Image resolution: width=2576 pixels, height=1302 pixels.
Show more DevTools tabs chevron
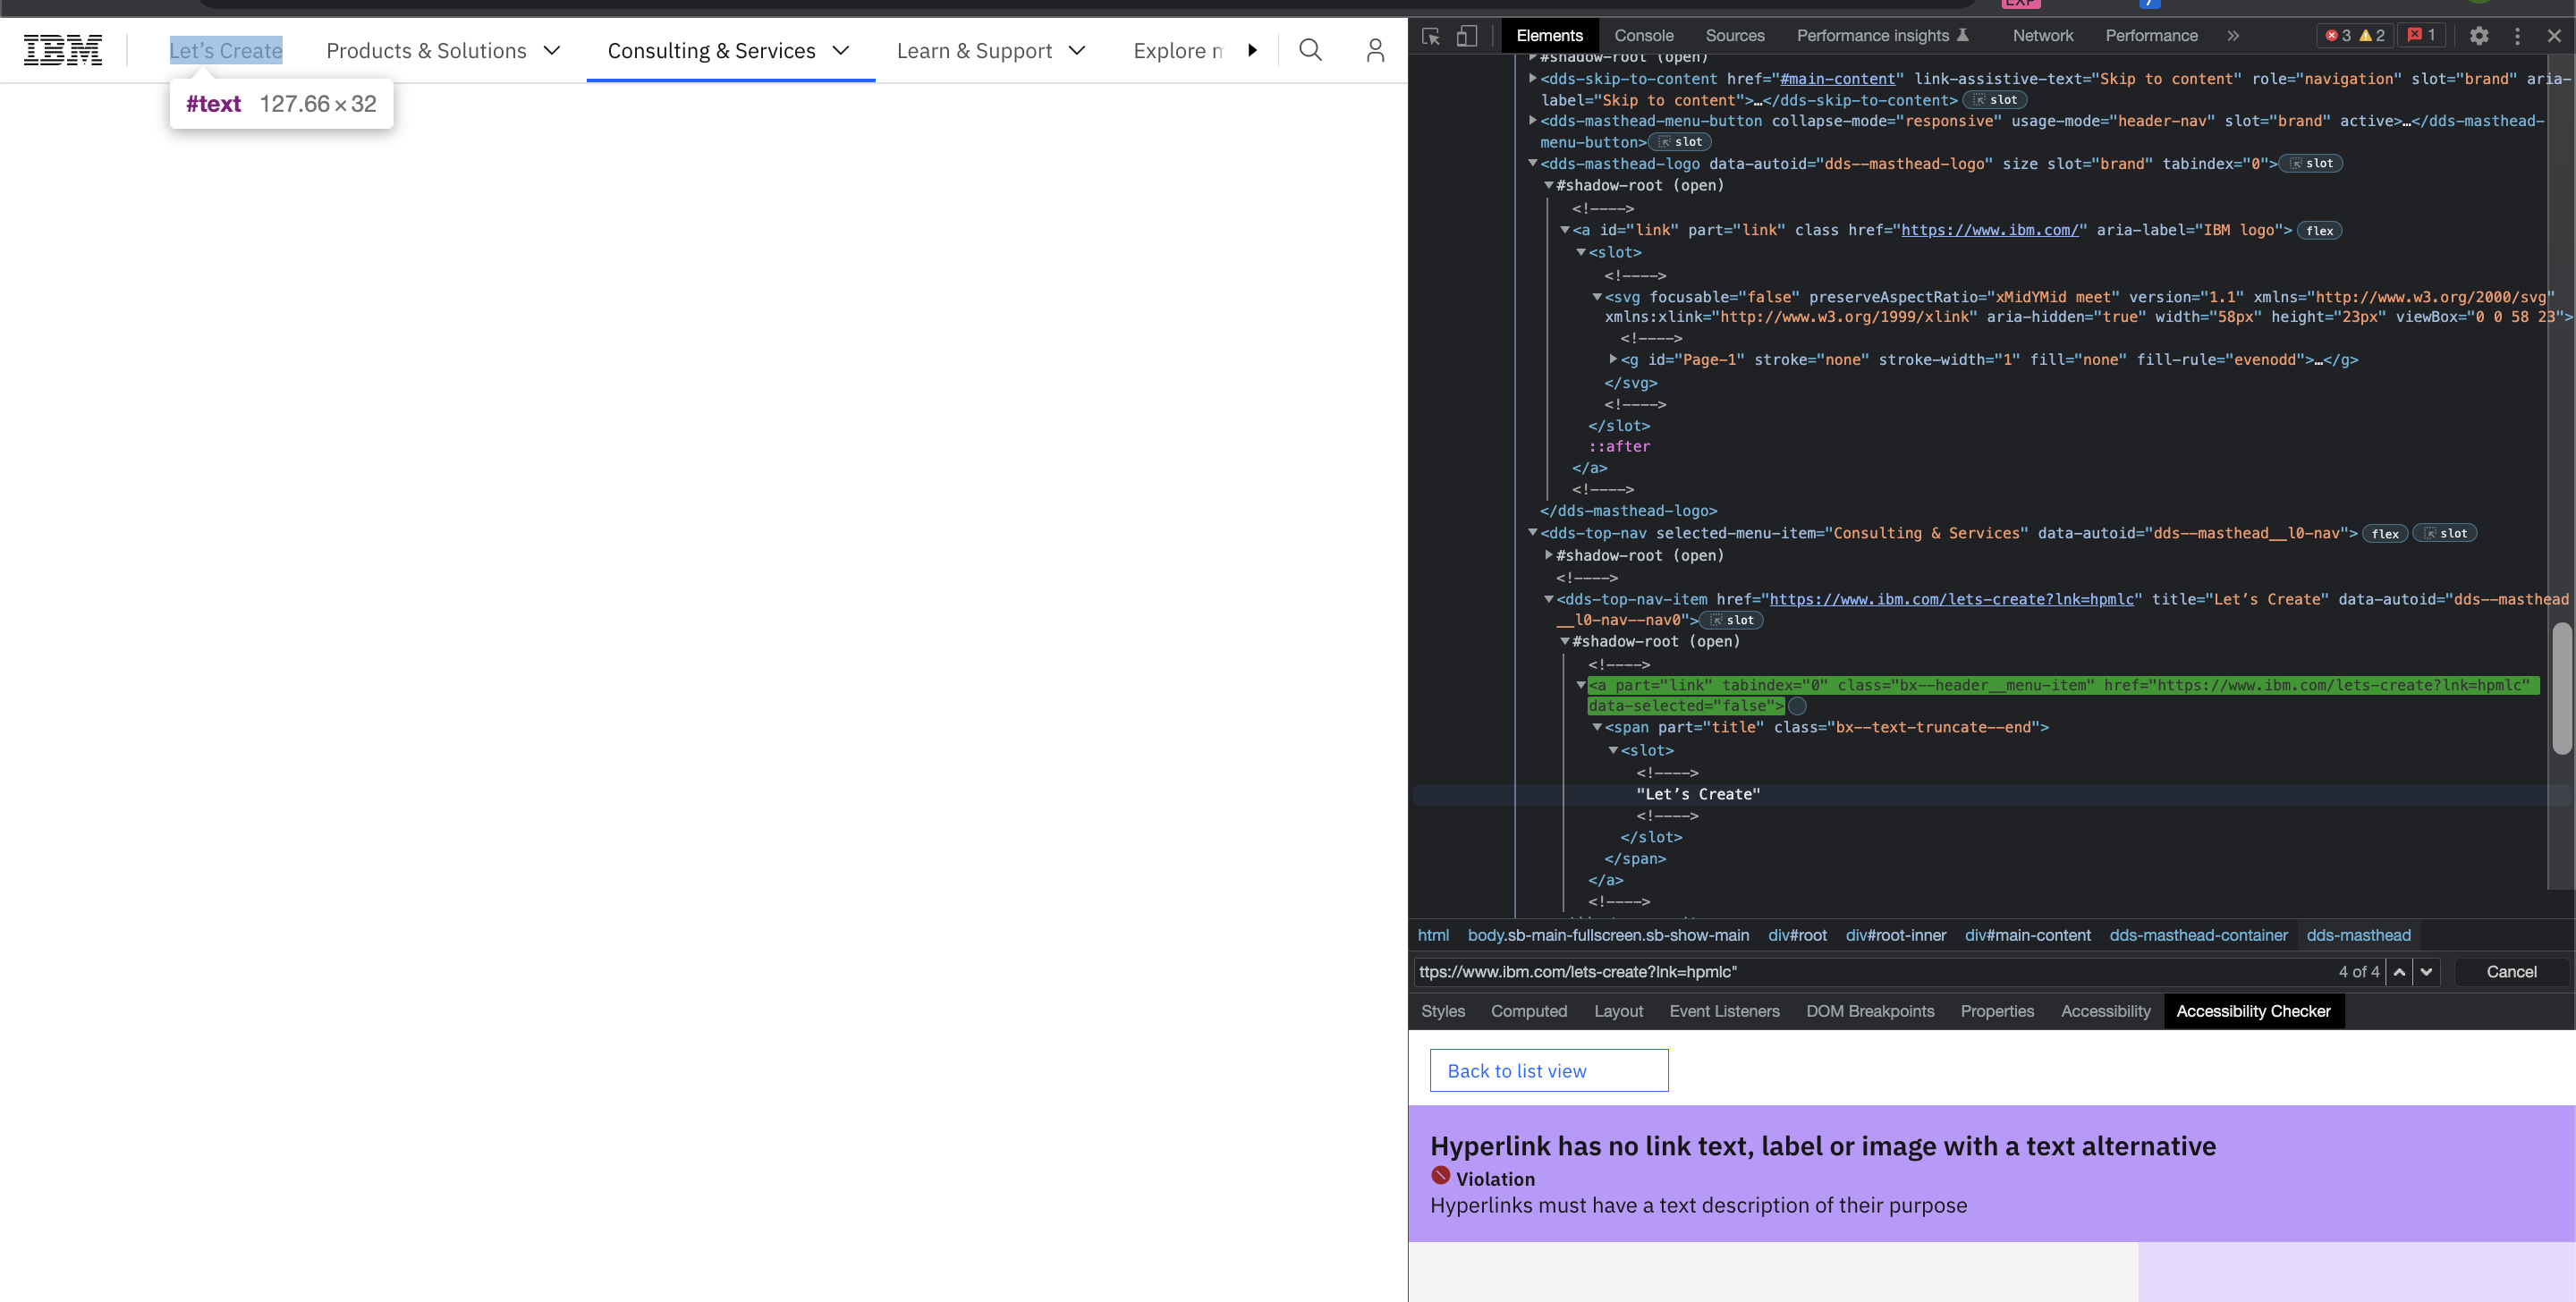[x=2233, y=36]
